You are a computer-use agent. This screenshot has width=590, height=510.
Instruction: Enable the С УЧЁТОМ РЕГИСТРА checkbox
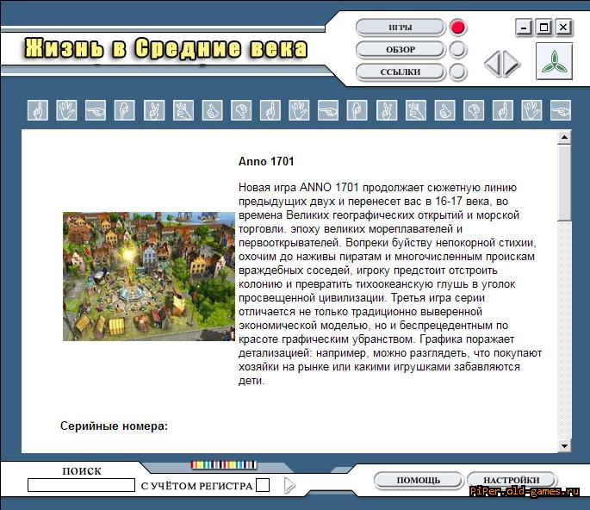pyautogui.click(x=263, y=486)
